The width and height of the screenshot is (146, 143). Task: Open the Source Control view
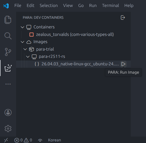8,52
